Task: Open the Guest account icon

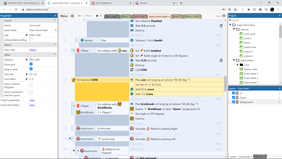Action: click(224, 16)
